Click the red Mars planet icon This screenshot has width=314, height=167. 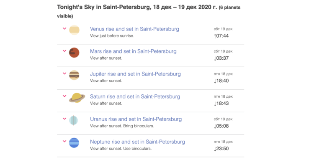tap(74, 53)
